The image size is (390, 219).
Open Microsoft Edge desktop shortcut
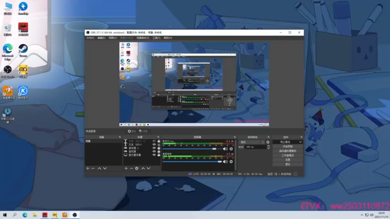pos(8,52)
